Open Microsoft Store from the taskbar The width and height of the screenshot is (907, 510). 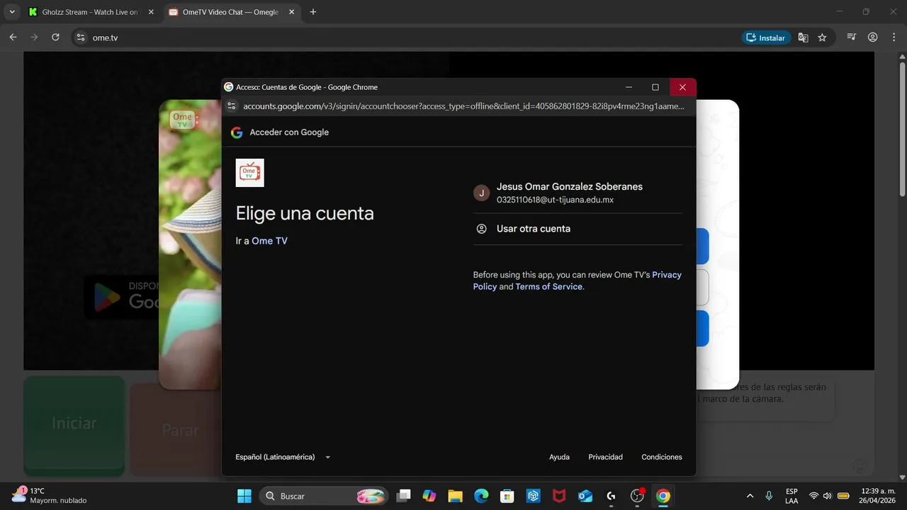coord(507,496)
